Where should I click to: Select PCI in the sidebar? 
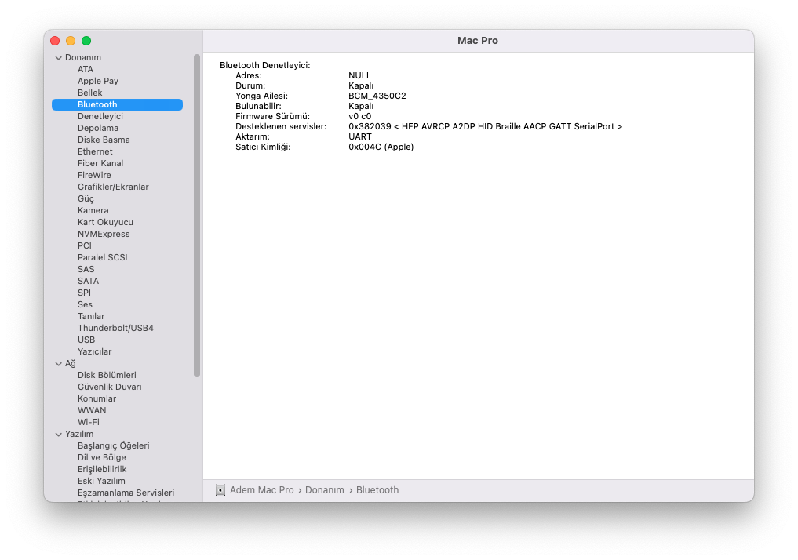pos(85,245)
